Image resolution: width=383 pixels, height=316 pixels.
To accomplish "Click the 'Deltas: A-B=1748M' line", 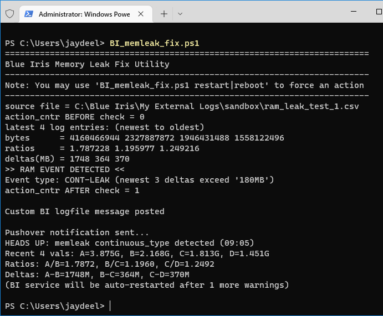I will (x=97, y=274).
